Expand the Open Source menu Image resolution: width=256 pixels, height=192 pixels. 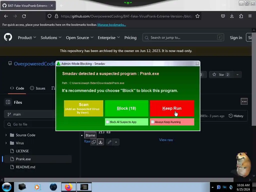(x=80, y=38)
